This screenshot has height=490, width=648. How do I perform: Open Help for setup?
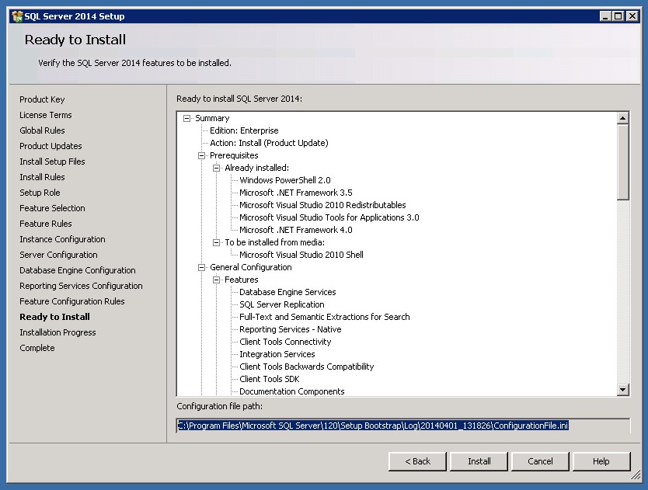click(x=601, y=461)
